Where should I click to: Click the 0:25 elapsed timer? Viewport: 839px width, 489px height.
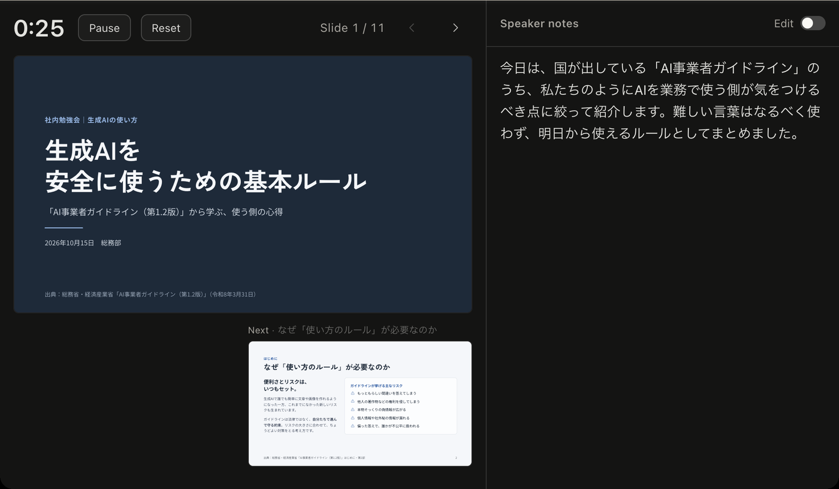pyautogui.click(x=39, y=28)
